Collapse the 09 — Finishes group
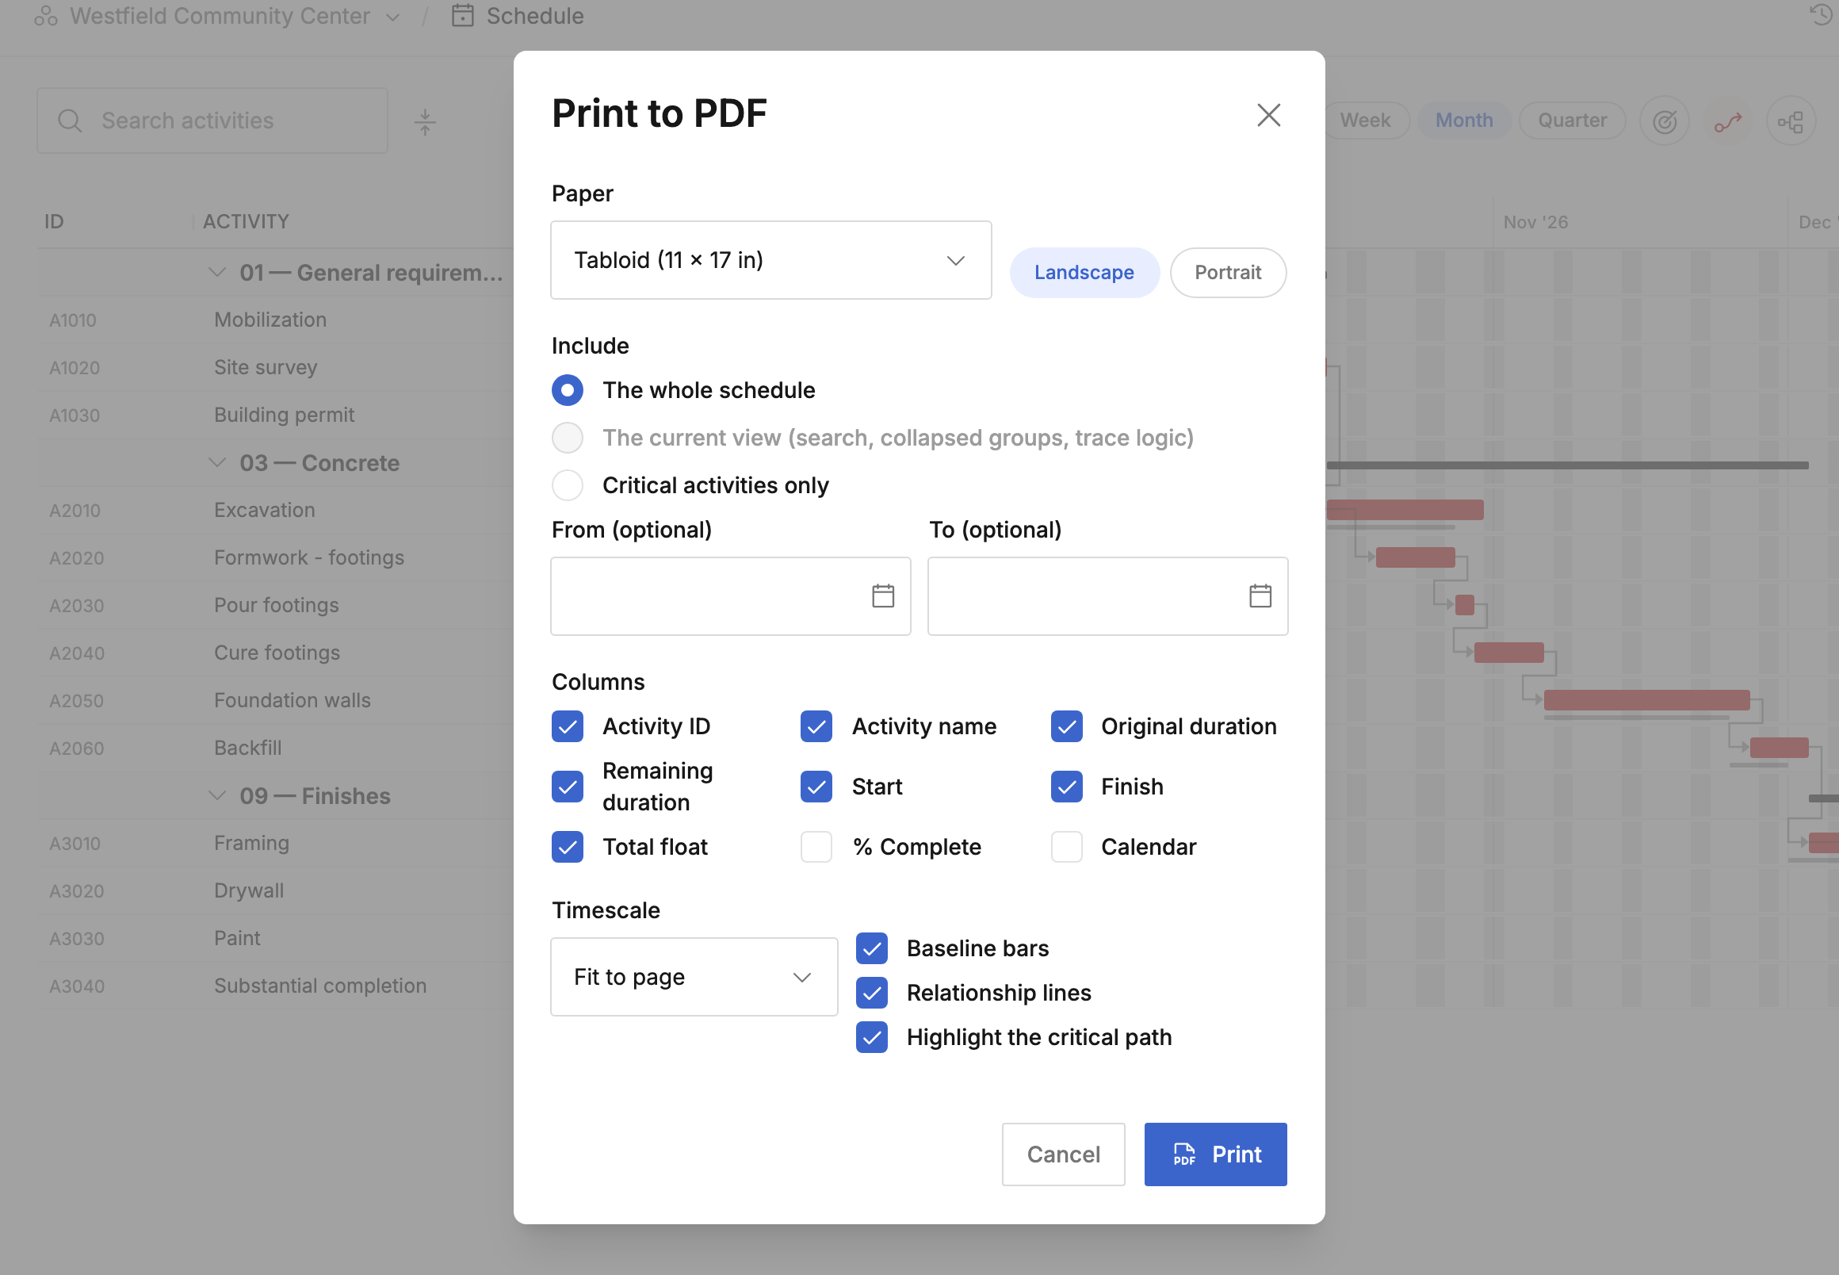This screenshot has height=1275, width=1839. (216, 795)
